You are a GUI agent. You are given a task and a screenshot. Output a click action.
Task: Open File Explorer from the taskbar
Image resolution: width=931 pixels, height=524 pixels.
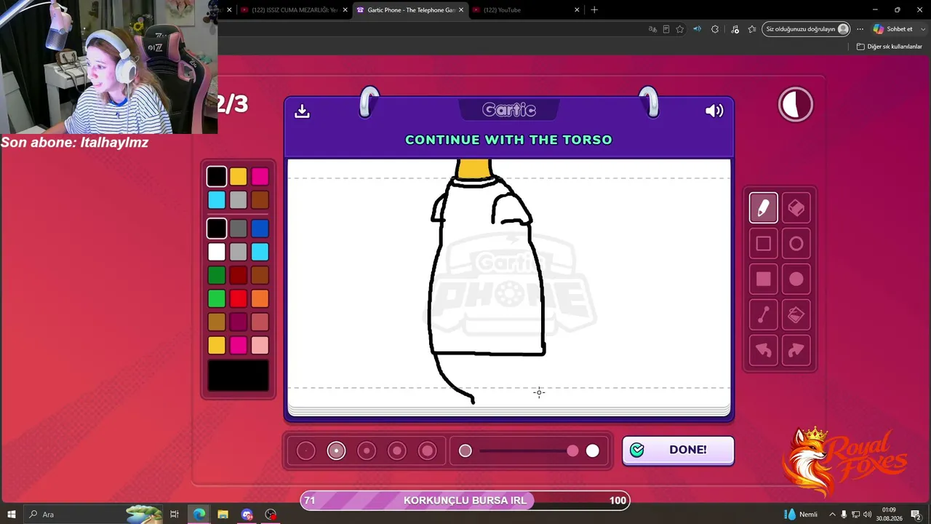click(x=223, y=515)
